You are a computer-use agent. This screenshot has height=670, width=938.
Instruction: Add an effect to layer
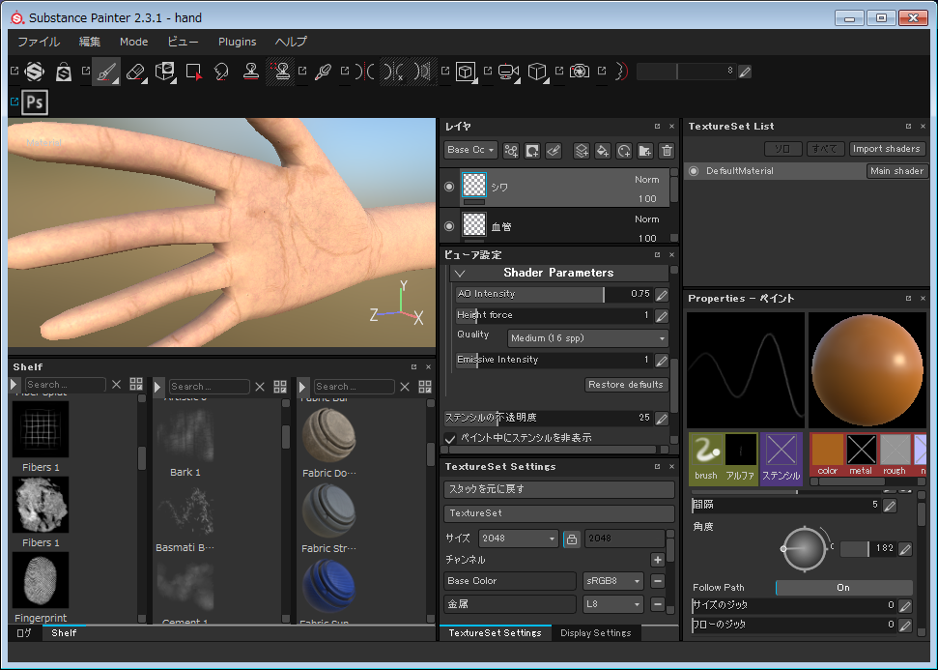coord(511,151)
